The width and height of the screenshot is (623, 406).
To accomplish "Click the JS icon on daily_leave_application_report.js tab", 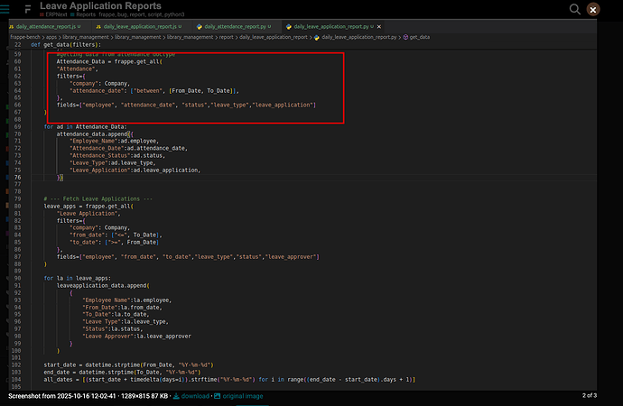I will [98, 27].
